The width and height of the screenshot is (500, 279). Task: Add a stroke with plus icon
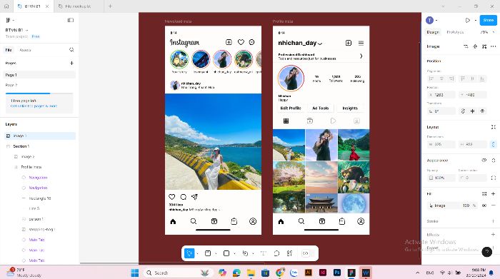pyautogui.click(x=494, y=221)
